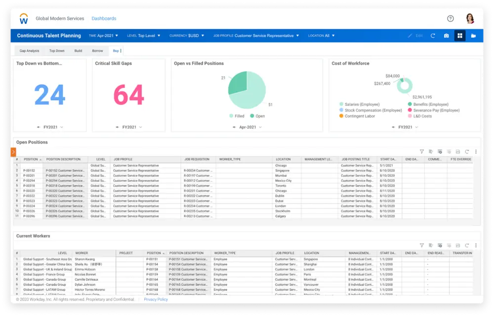This screenshot has height=317, width=494.
Task: Select the Borrow tab
Action: 97,50
